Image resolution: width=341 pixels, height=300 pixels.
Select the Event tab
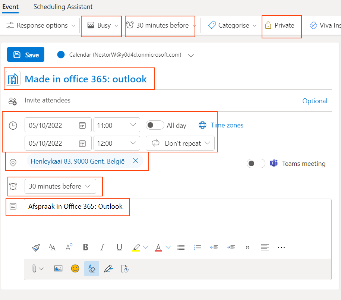point(10,7)
